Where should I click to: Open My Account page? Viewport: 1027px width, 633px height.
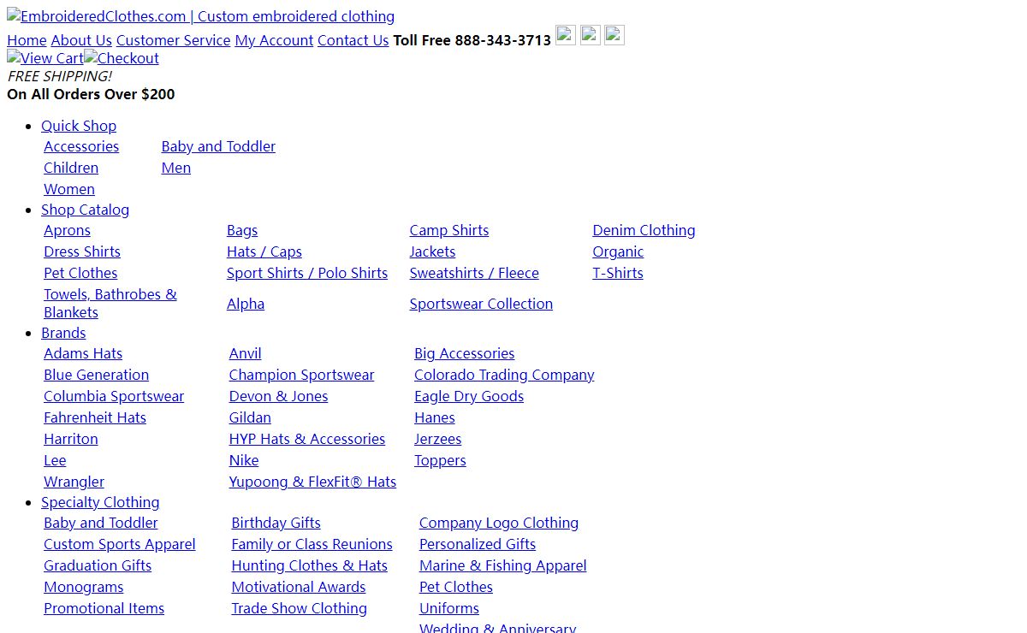click(274, 40)
